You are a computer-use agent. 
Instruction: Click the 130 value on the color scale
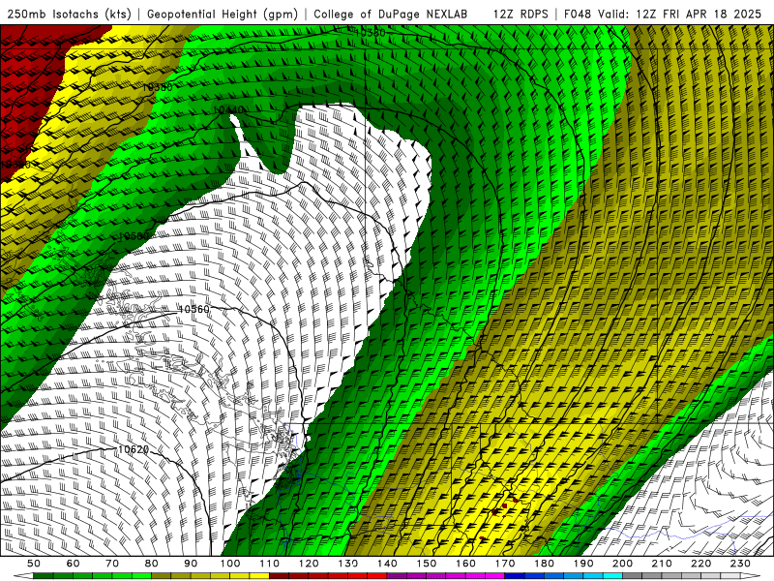[348, 564]
